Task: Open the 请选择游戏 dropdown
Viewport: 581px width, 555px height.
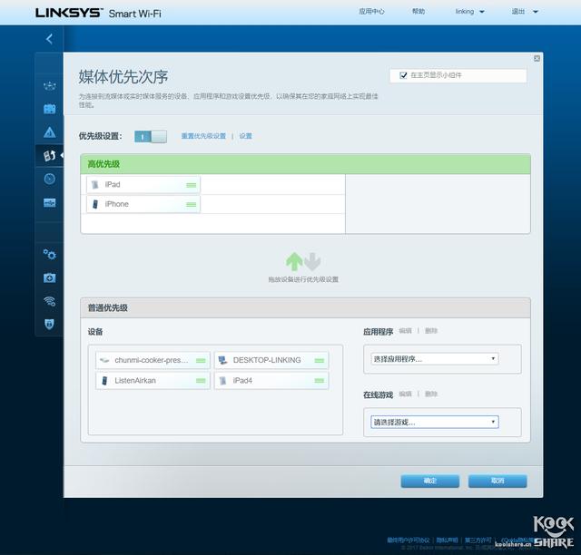Action: [x=434, y=422]
